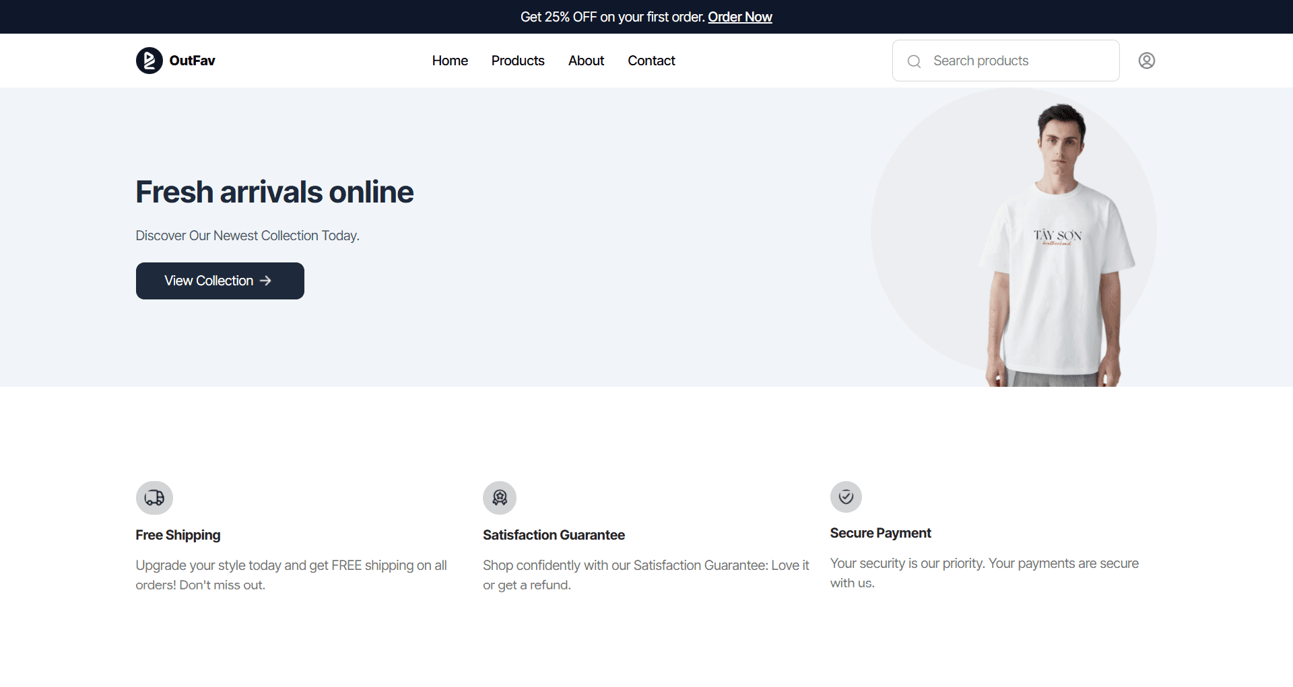1293x687 pixels.
Task: Click the Fresh arrivals online headline
Action: click(x=274, y=192)
